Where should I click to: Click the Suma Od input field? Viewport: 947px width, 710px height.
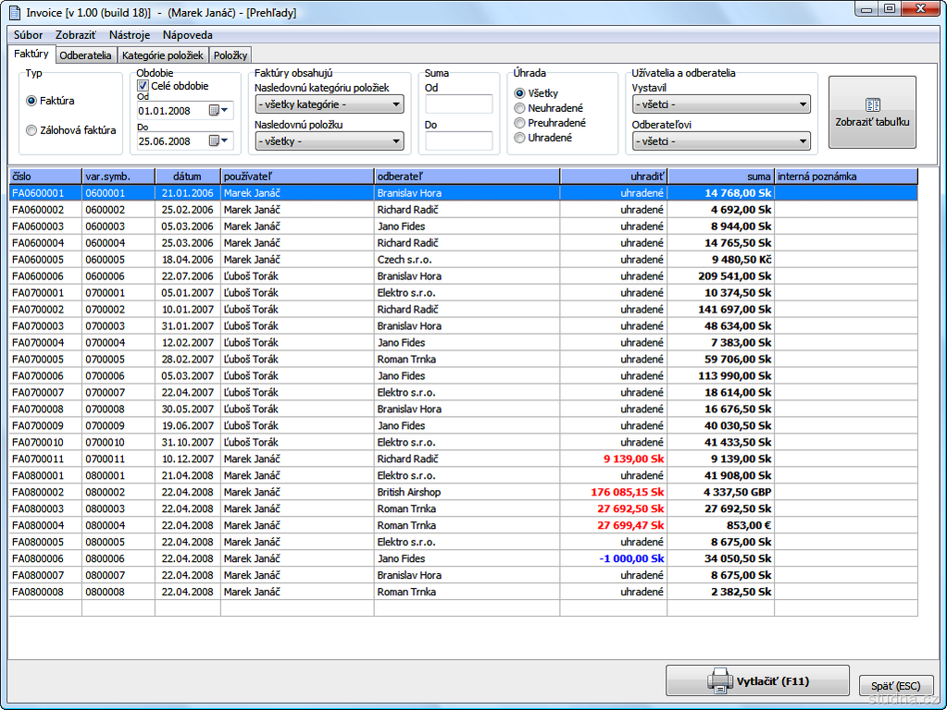[459, 104]
